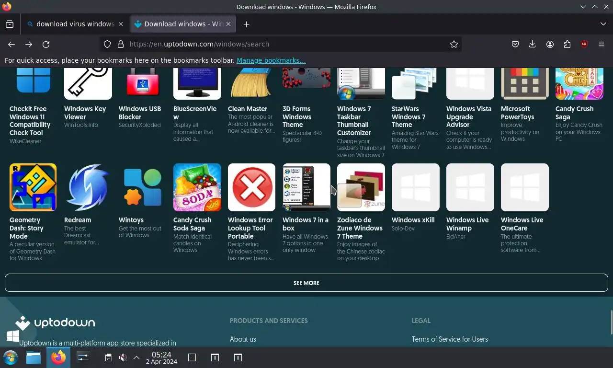Open the Geometry Dash: Story Mode icon
613x368 pixels.
click(33, 187)
